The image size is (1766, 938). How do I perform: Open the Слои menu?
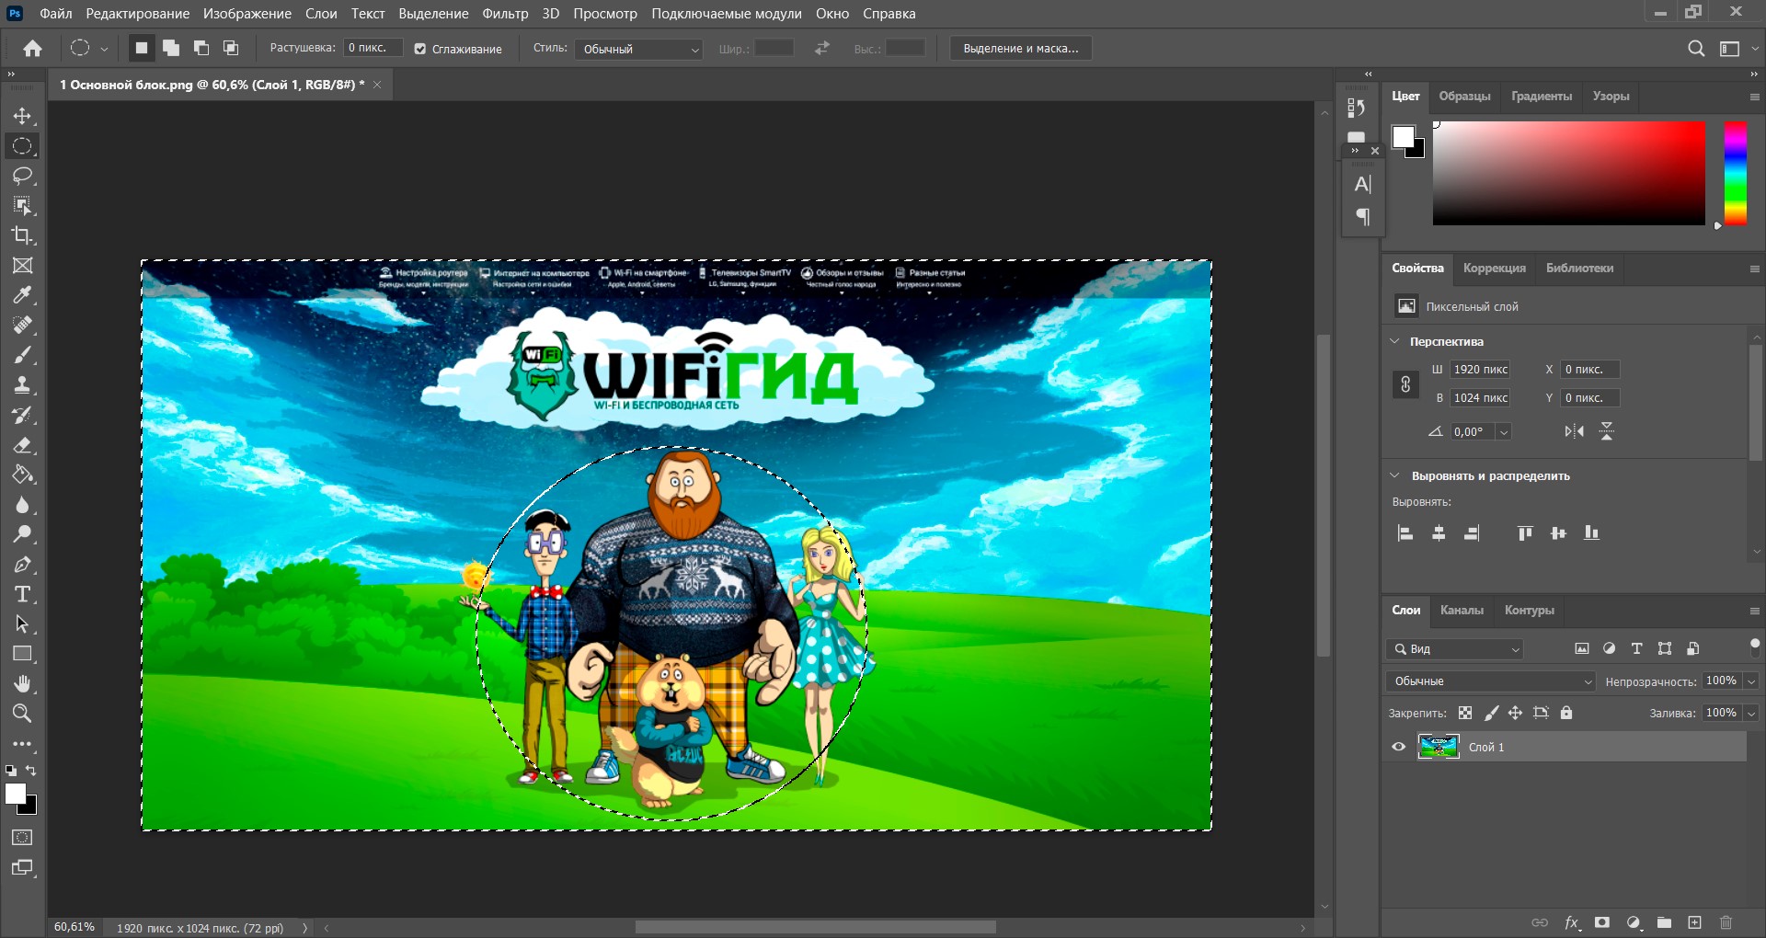pos(321,14)
